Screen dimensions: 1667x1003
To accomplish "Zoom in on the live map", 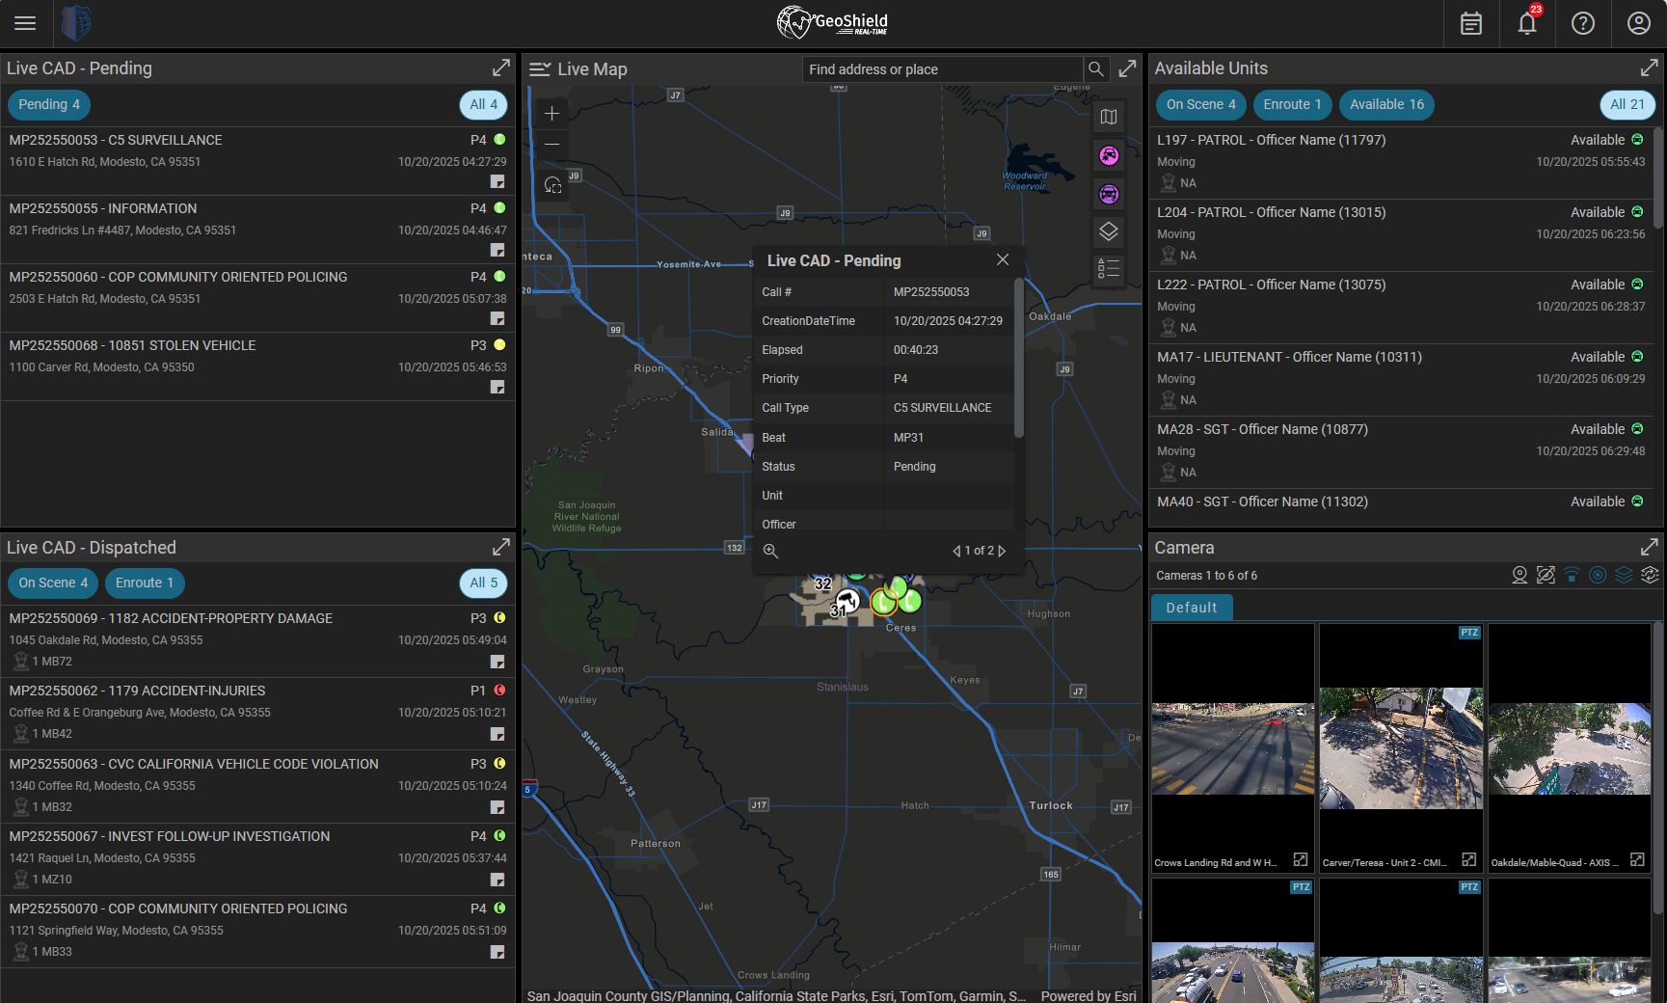I will (x=551, y=114).
